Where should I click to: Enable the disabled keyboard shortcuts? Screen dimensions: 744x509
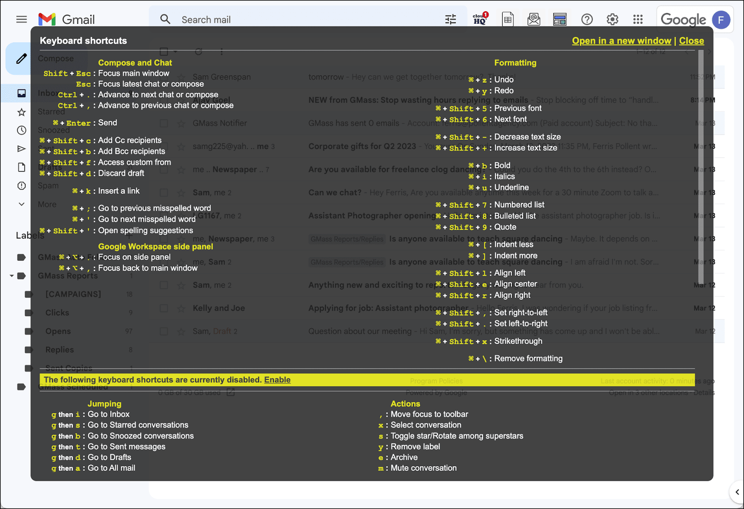click(x=277, y=380)
